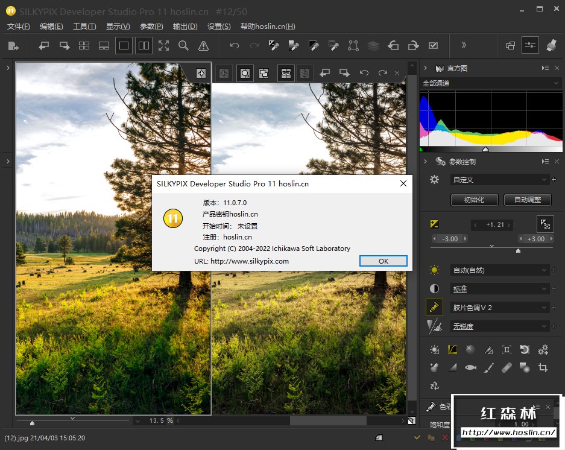This screenshot has width=565, height=450.
Task: Open the 自定义 taste dropdown
Action: 499,180
